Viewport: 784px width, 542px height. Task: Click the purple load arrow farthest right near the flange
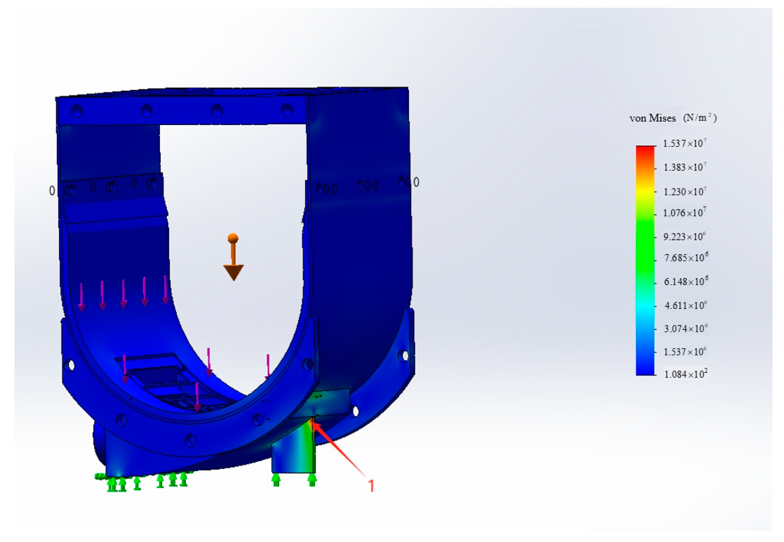click(268, 367)
